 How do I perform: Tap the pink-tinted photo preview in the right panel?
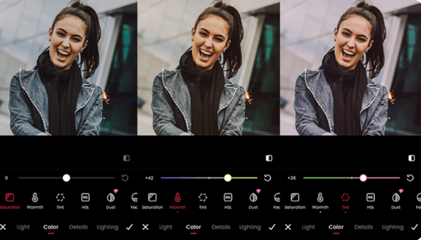pos(350,68)
